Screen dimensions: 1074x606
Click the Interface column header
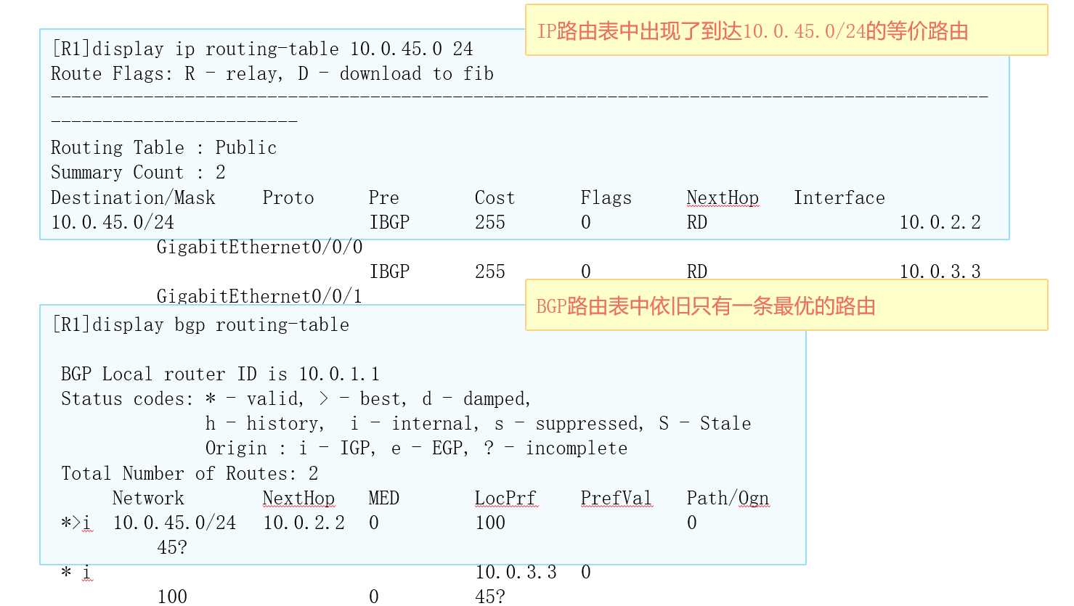(x=839, y=198)
